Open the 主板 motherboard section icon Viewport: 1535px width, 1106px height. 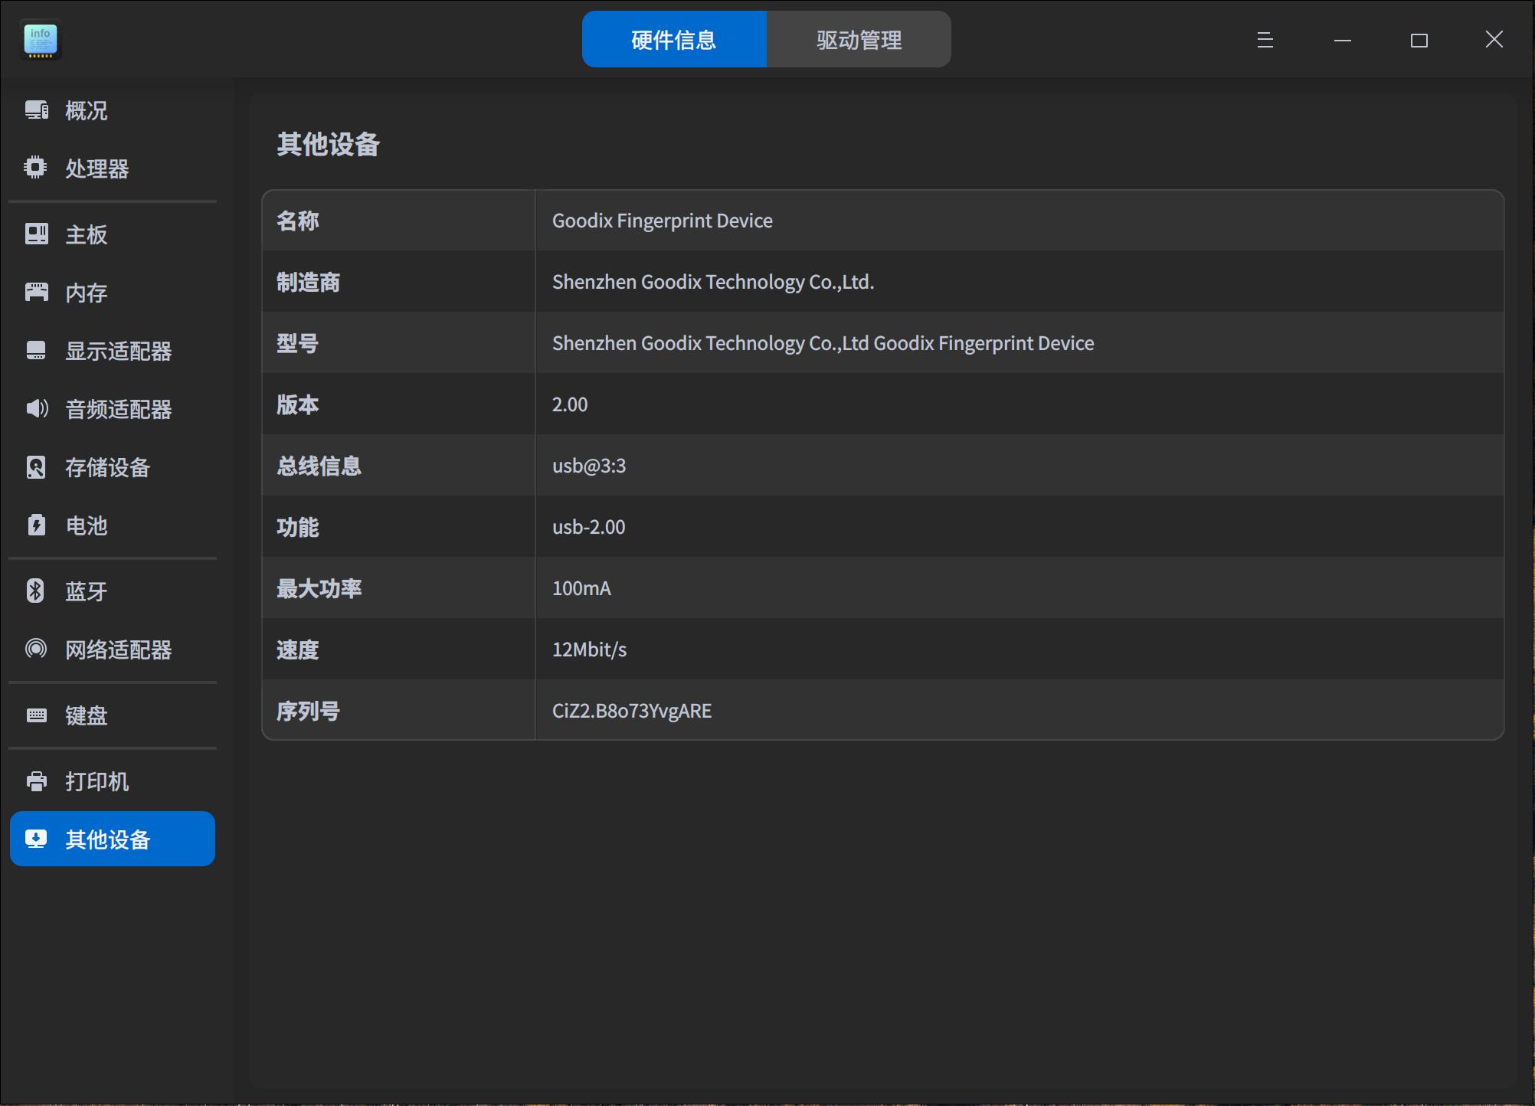(37, 234)
